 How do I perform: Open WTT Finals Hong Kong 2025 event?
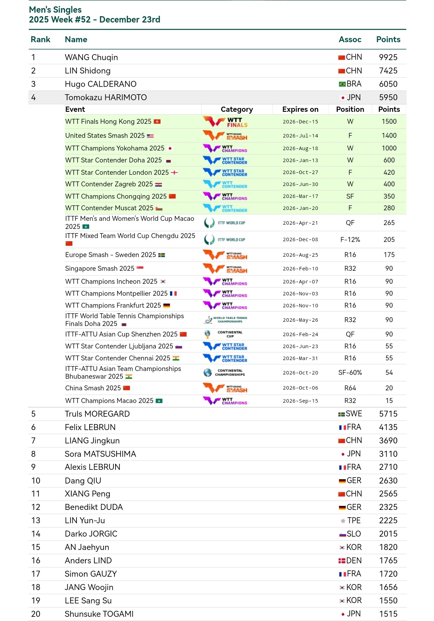tap(108, 122)
